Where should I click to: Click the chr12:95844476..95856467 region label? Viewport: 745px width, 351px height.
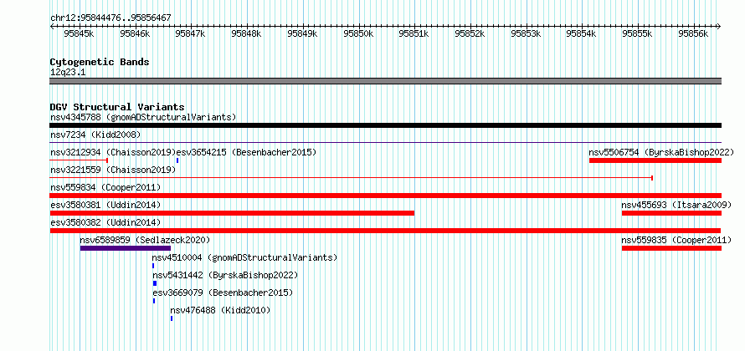110,18
